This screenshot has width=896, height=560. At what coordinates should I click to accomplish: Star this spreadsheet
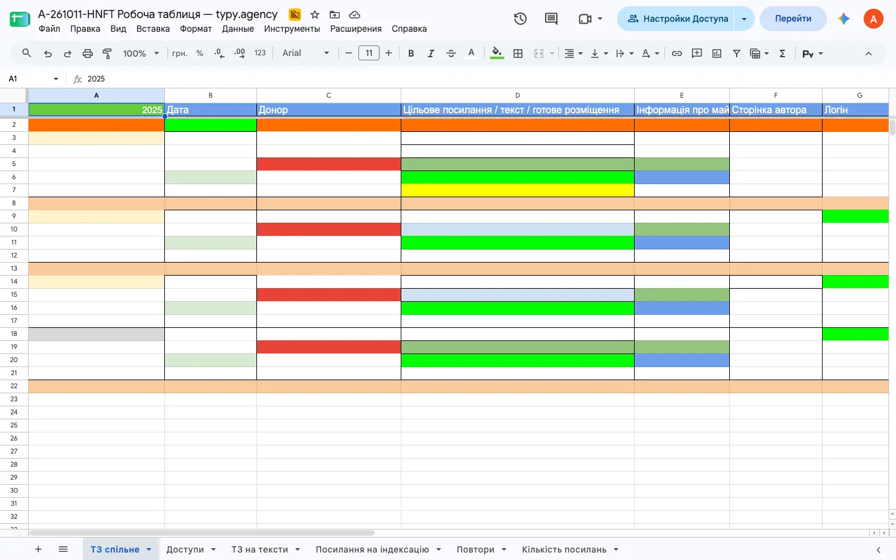[315, 14]
